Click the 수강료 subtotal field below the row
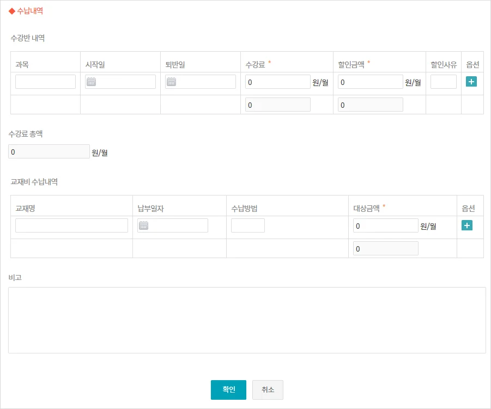The image size is (491, 409). point(278,105)
